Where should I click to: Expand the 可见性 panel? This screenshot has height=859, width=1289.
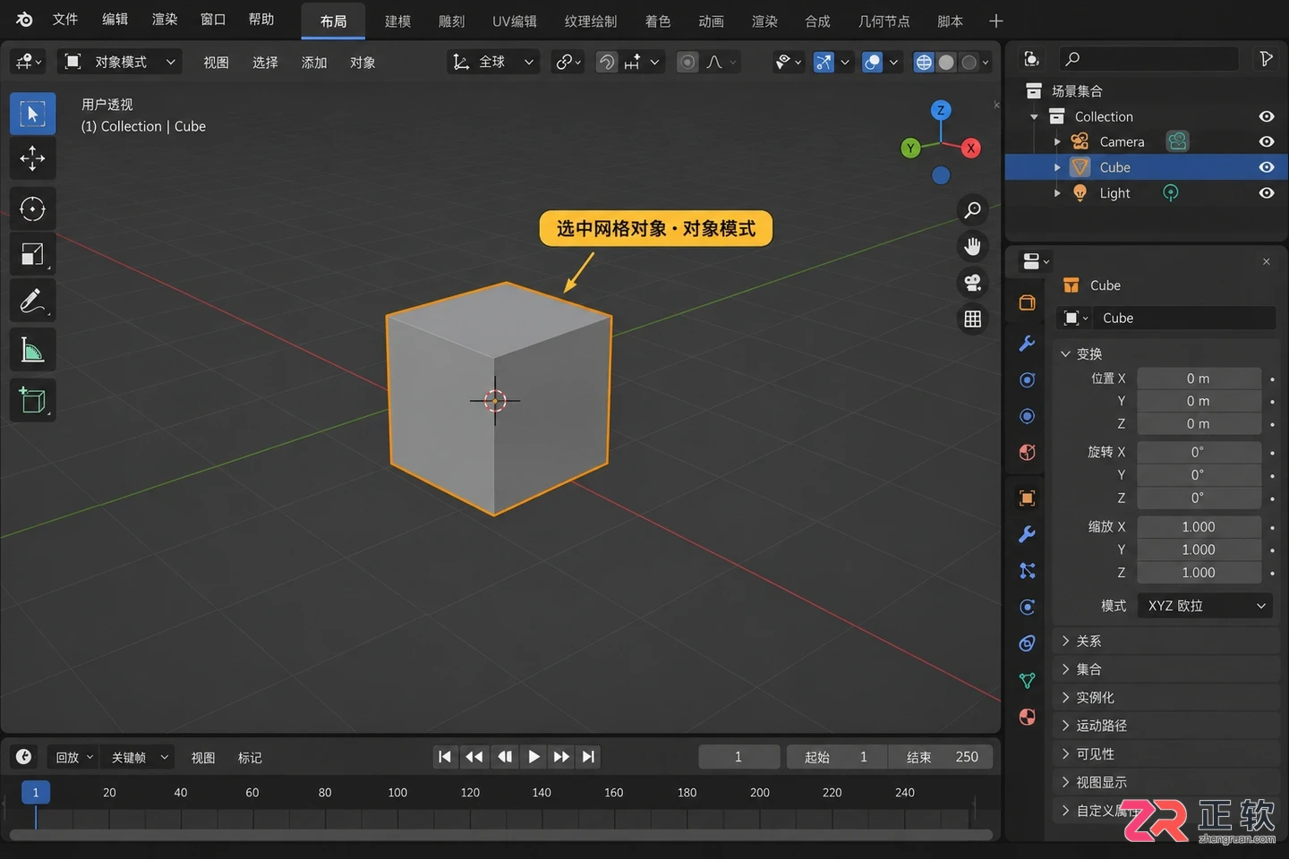pyautogui.click(x=1166, y=754)
